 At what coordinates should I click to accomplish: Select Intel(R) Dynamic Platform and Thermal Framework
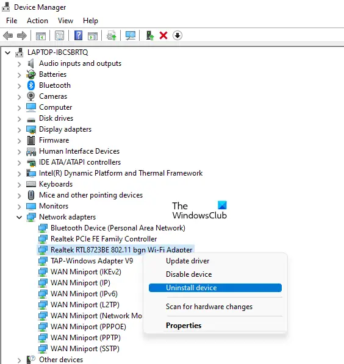pos(121,173)
